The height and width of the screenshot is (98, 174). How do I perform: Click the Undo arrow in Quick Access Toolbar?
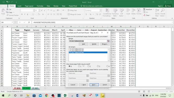7,2
